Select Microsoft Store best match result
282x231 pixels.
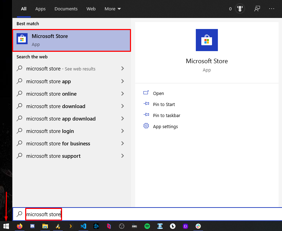72,40
